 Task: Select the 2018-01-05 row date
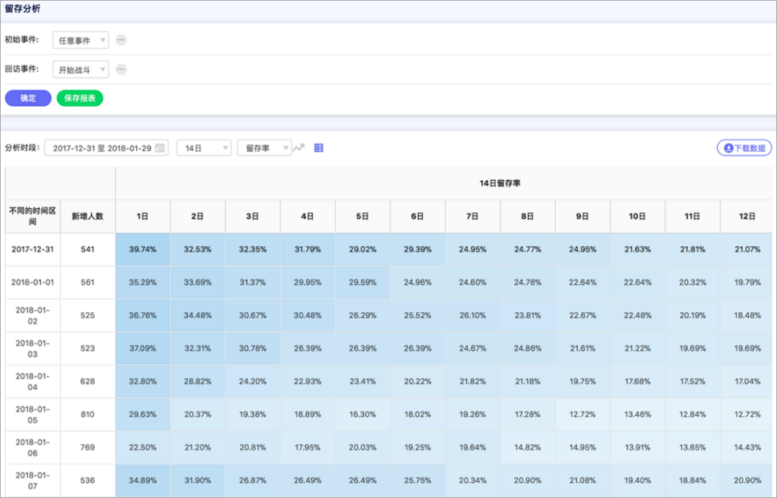[33, 414]
